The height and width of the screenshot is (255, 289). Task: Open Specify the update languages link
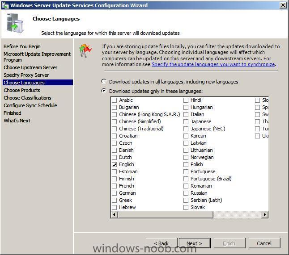tap(213, 64)
